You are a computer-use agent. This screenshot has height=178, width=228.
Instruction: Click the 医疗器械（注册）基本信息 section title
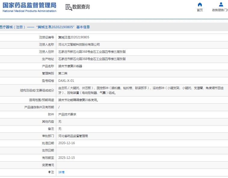[x=45, y=27]
